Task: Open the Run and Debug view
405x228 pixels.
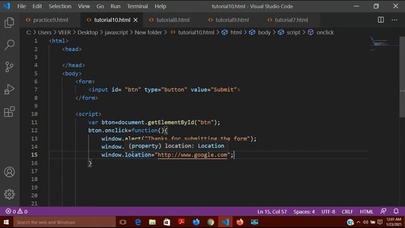Action: tap(9, 89)
